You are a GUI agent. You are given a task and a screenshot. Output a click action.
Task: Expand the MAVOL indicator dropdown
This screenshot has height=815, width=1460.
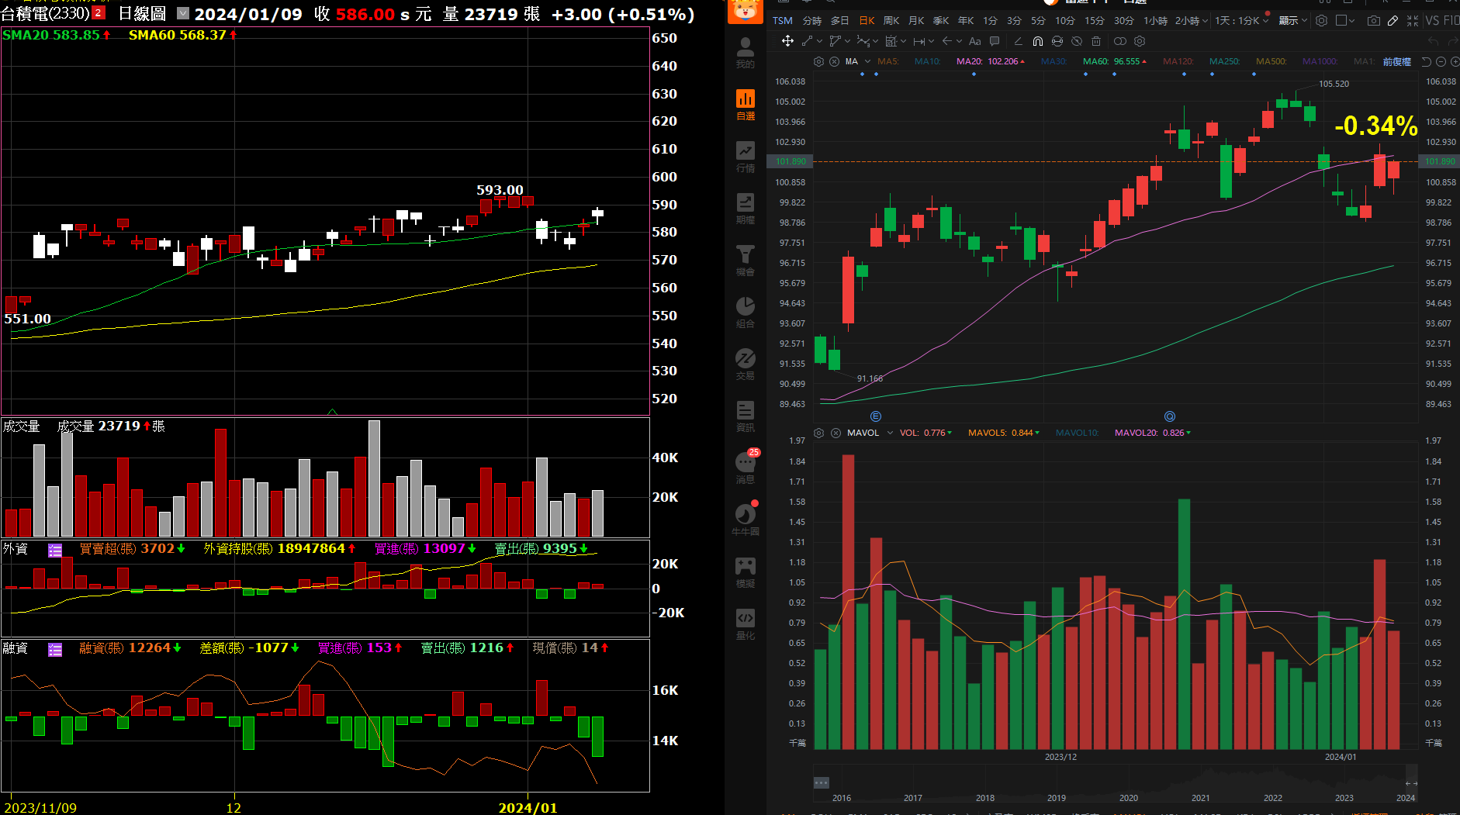890,433
